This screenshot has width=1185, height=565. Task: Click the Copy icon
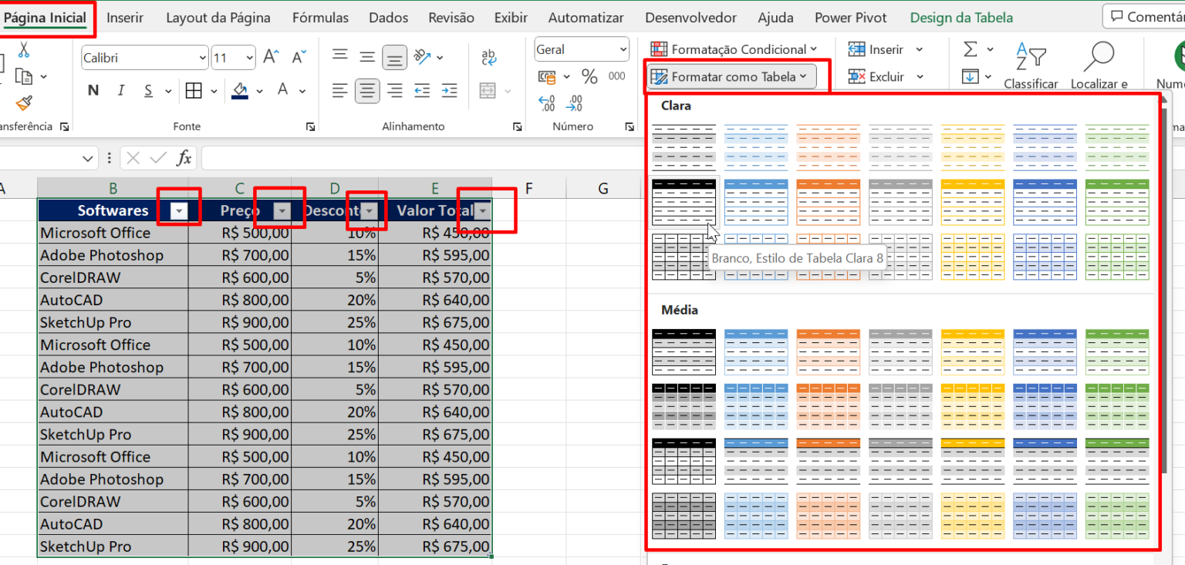tap(24, 76)
